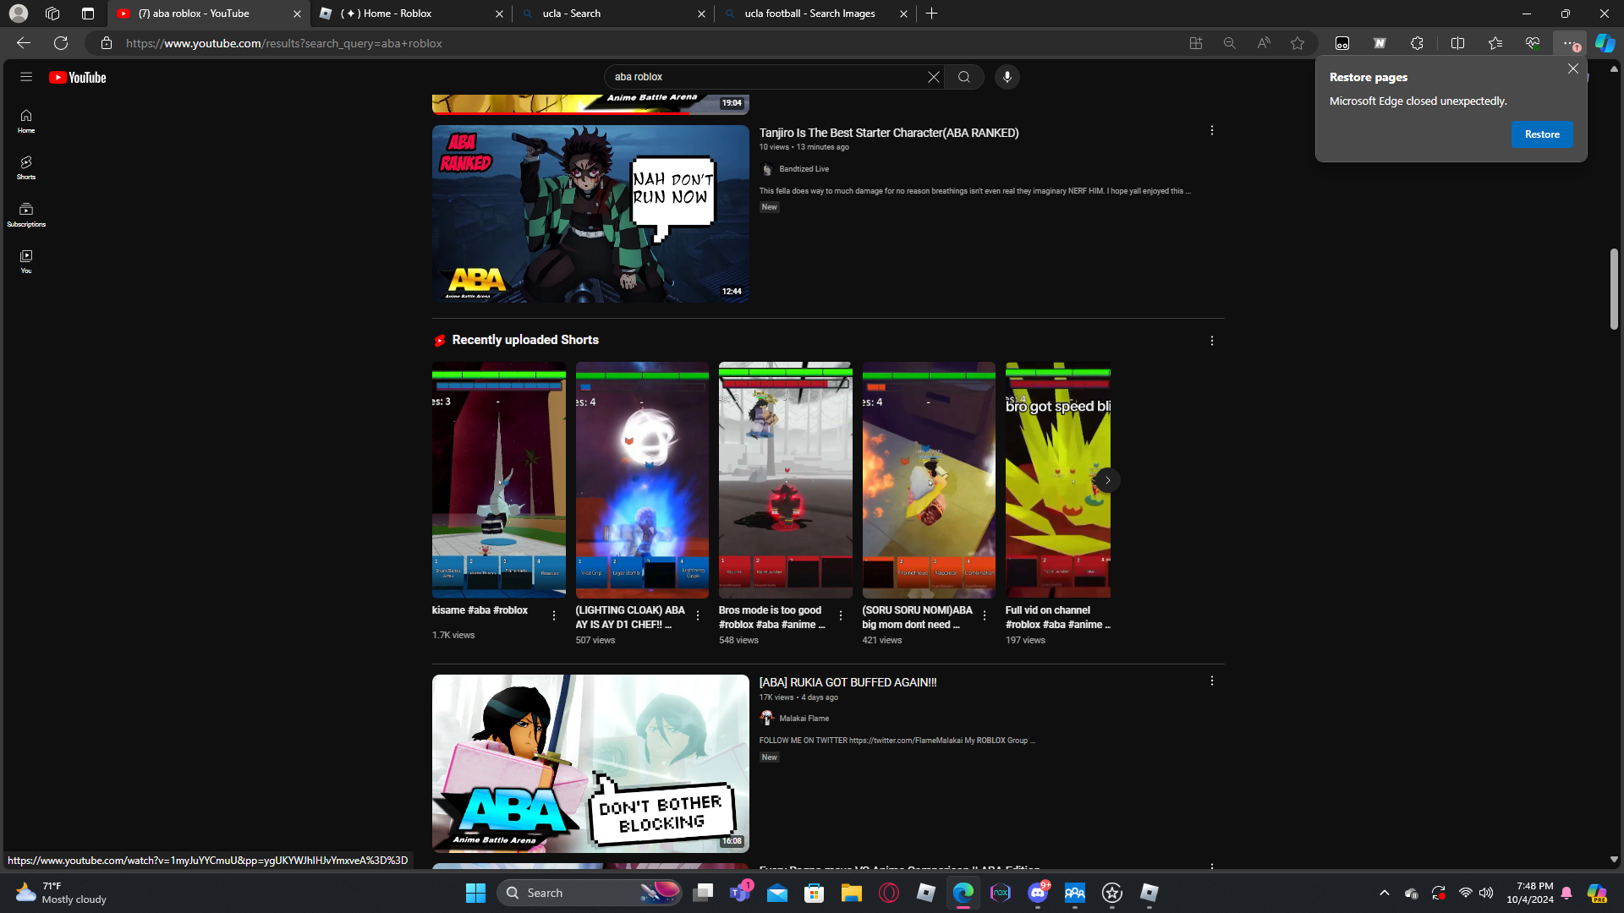Viewport: 1624px width, 913px height.
Task: Open options for the Tanjiro video
Action: [1212, 130]
